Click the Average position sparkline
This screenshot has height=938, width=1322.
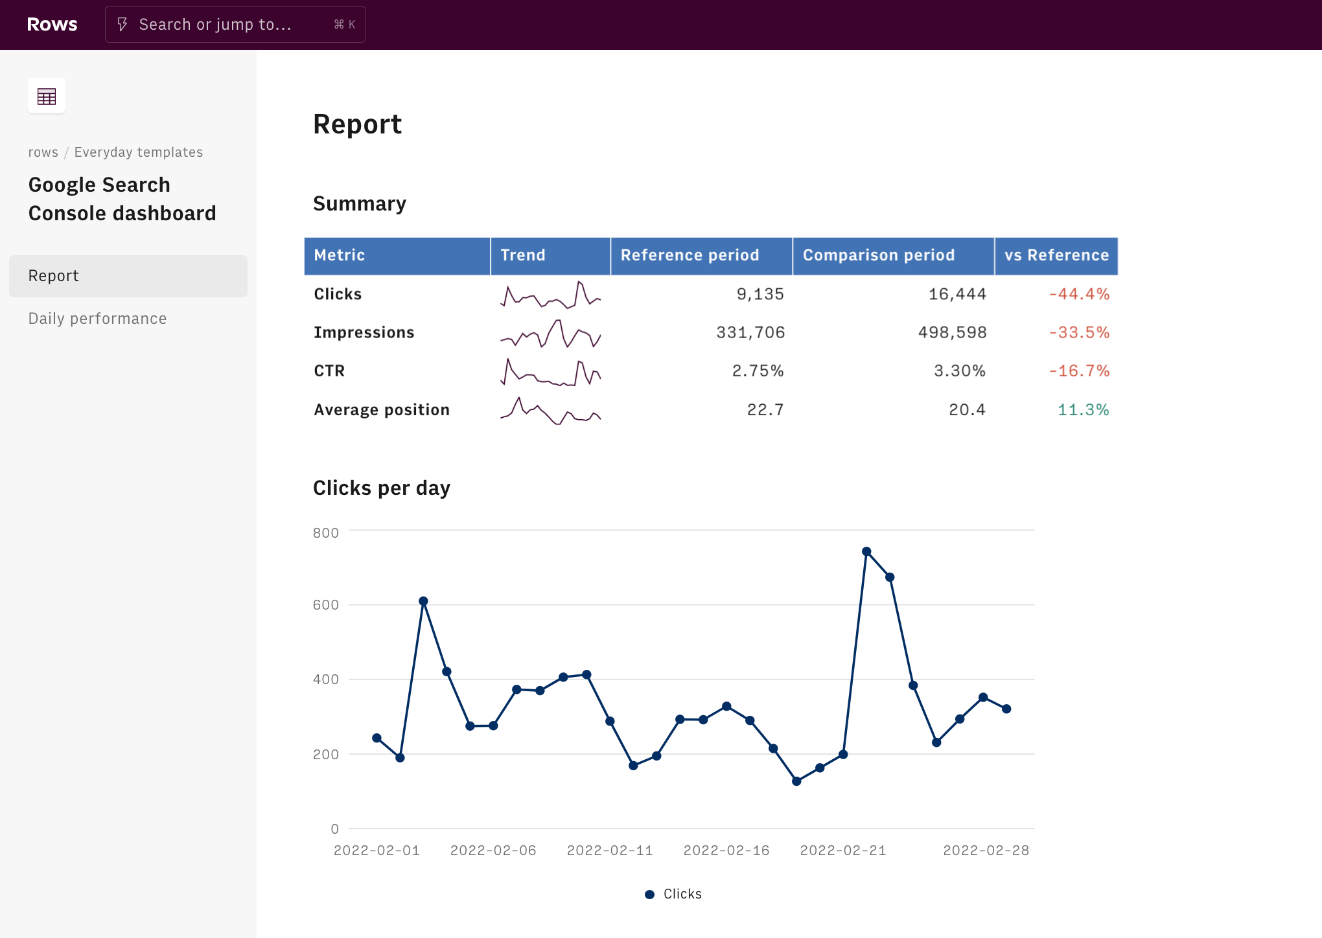click(x=550, y=410)
